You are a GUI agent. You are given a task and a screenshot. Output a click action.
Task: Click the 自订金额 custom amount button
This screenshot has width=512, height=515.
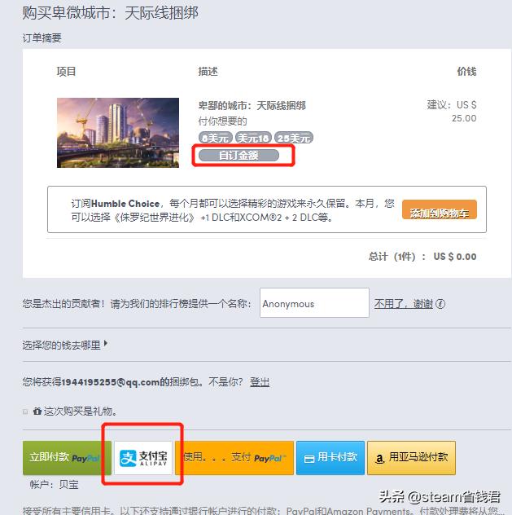[x=238, y=155]
